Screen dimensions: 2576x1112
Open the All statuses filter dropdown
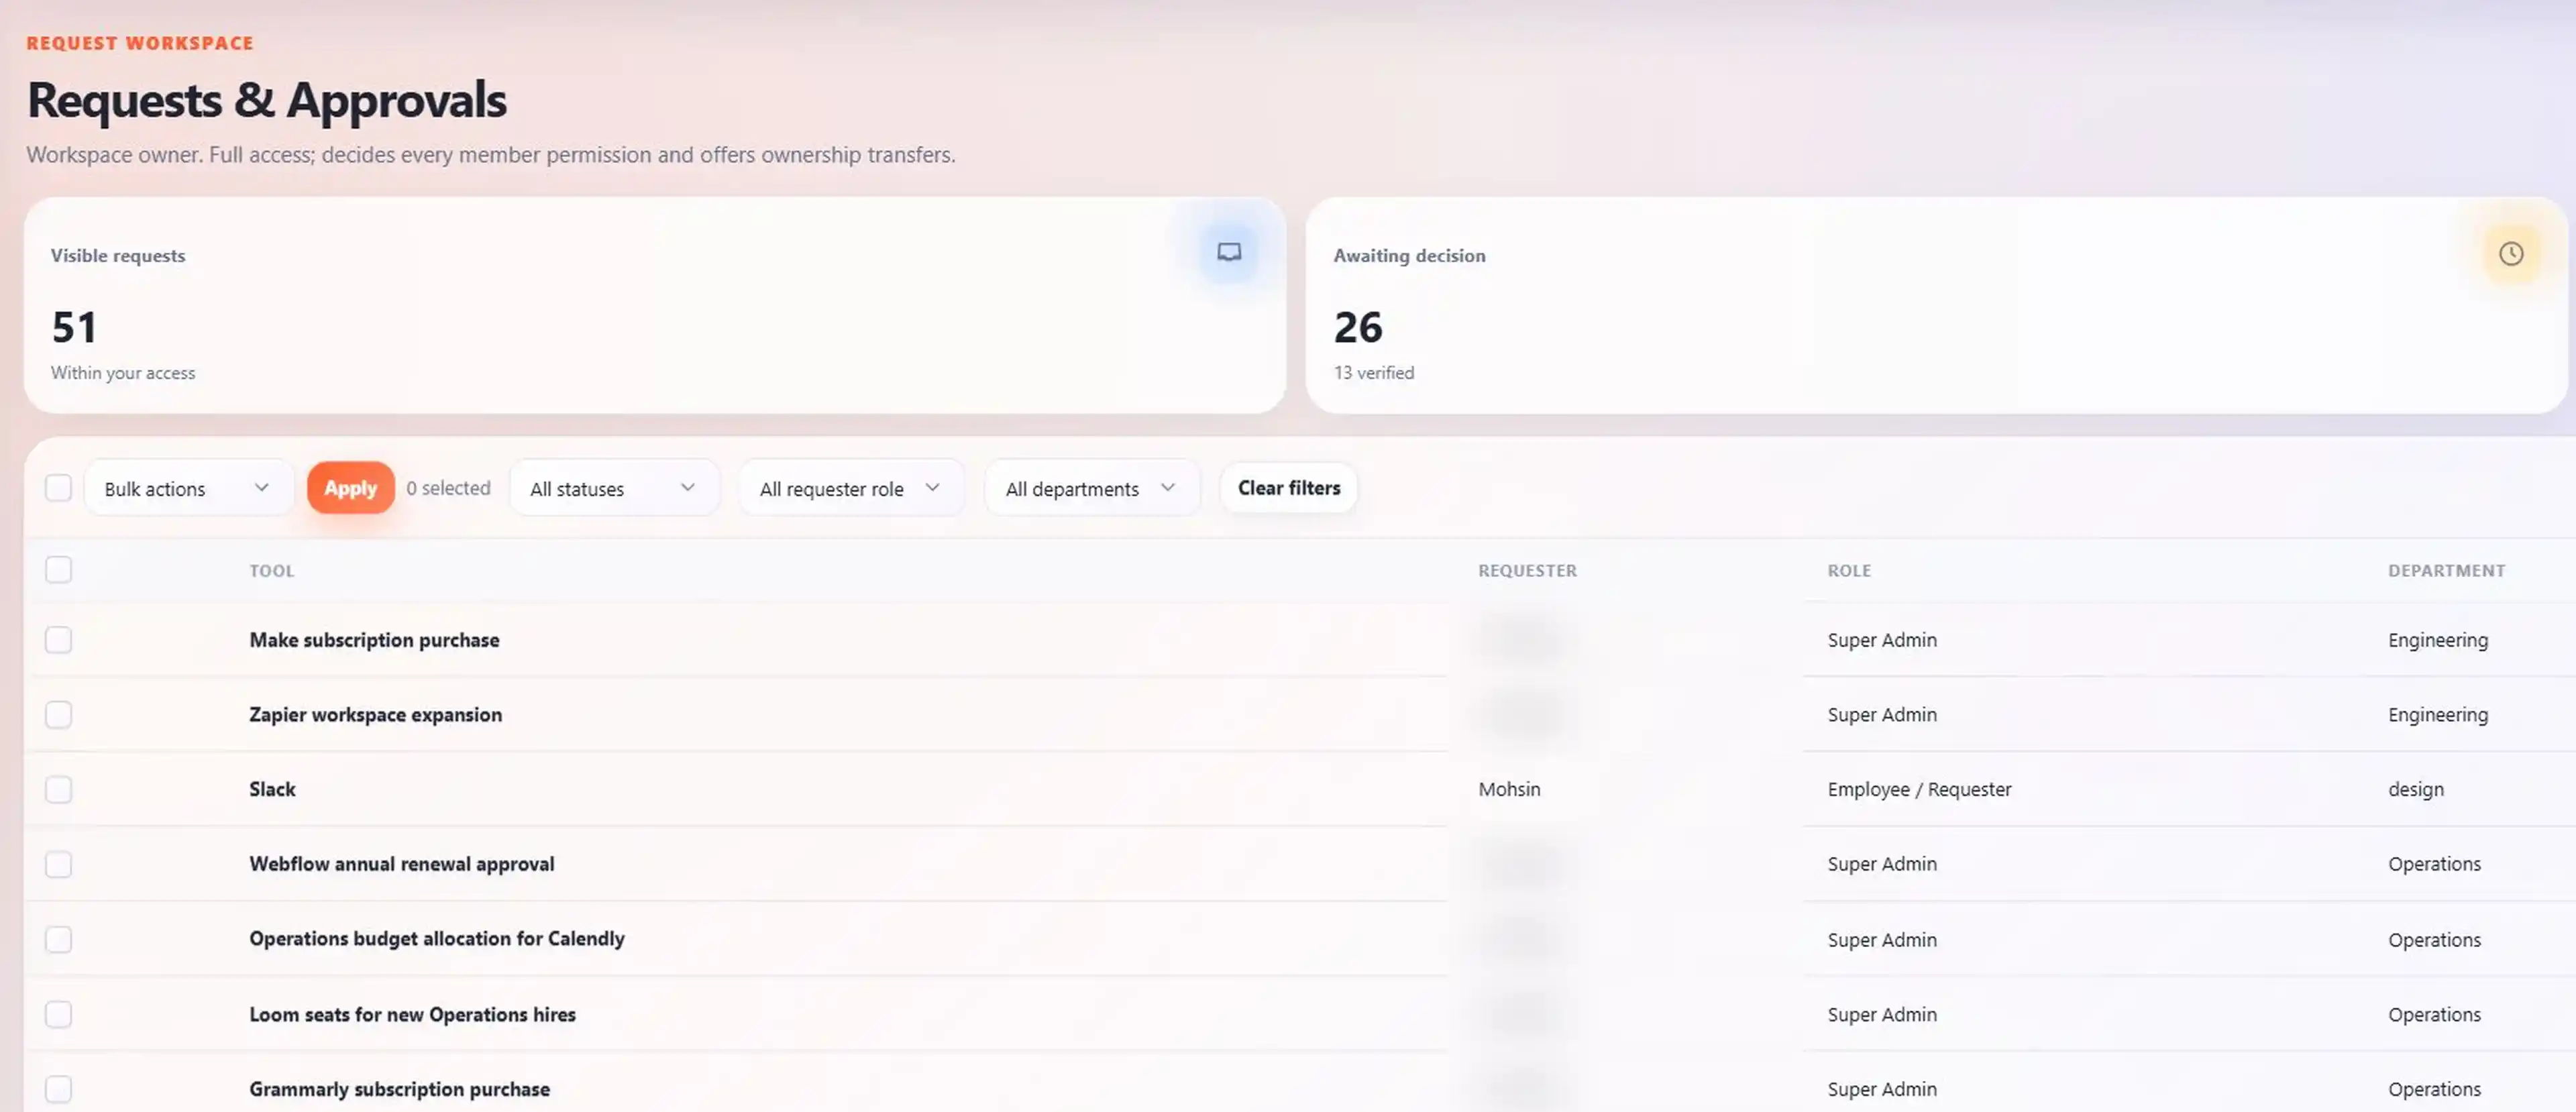(x=614, y=488)
